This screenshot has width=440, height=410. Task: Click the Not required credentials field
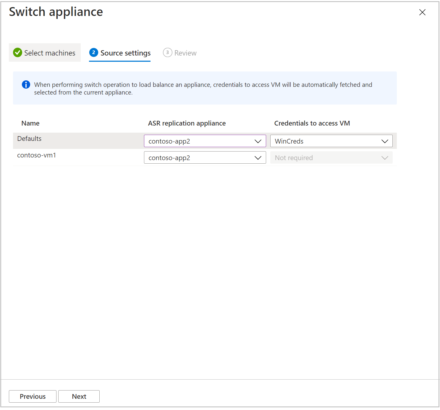point(325,158)
